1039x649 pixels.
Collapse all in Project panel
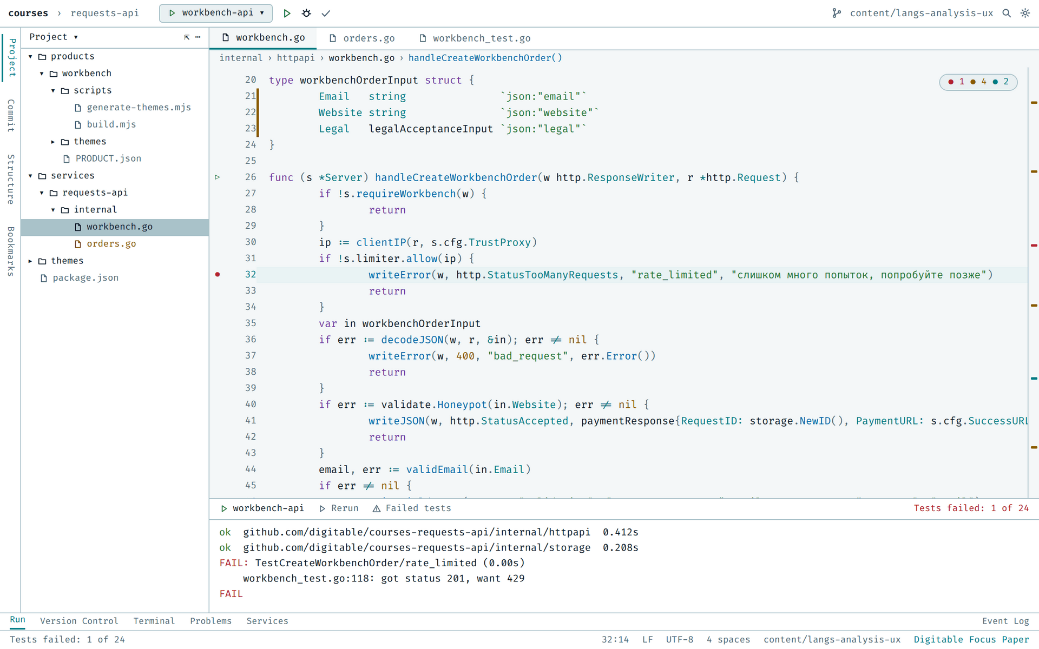pos(187,37)
